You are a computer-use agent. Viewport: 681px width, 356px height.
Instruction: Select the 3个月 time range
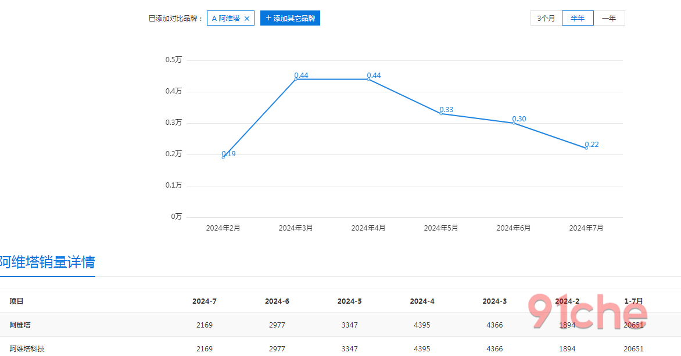pyautogui.click(x=546, y=18)
